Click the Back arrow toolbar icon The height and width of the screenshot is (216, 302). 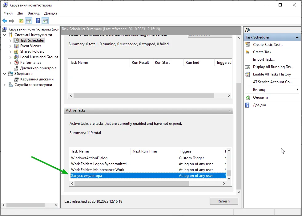(x=5, y=21)
